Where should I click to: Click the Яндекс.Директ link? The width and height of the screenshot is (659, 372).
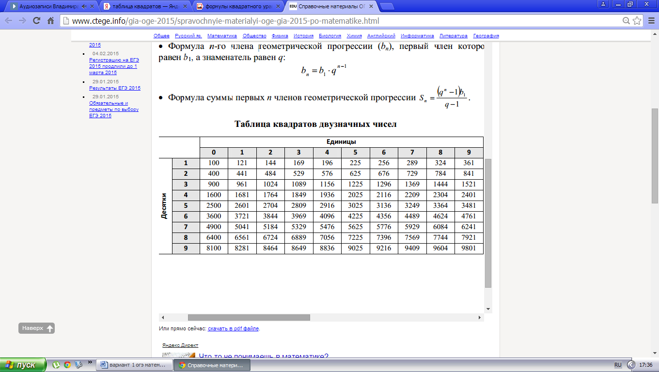180,345
